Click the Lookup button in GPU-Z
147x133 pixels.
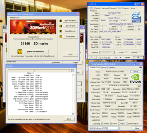point(136,72)
